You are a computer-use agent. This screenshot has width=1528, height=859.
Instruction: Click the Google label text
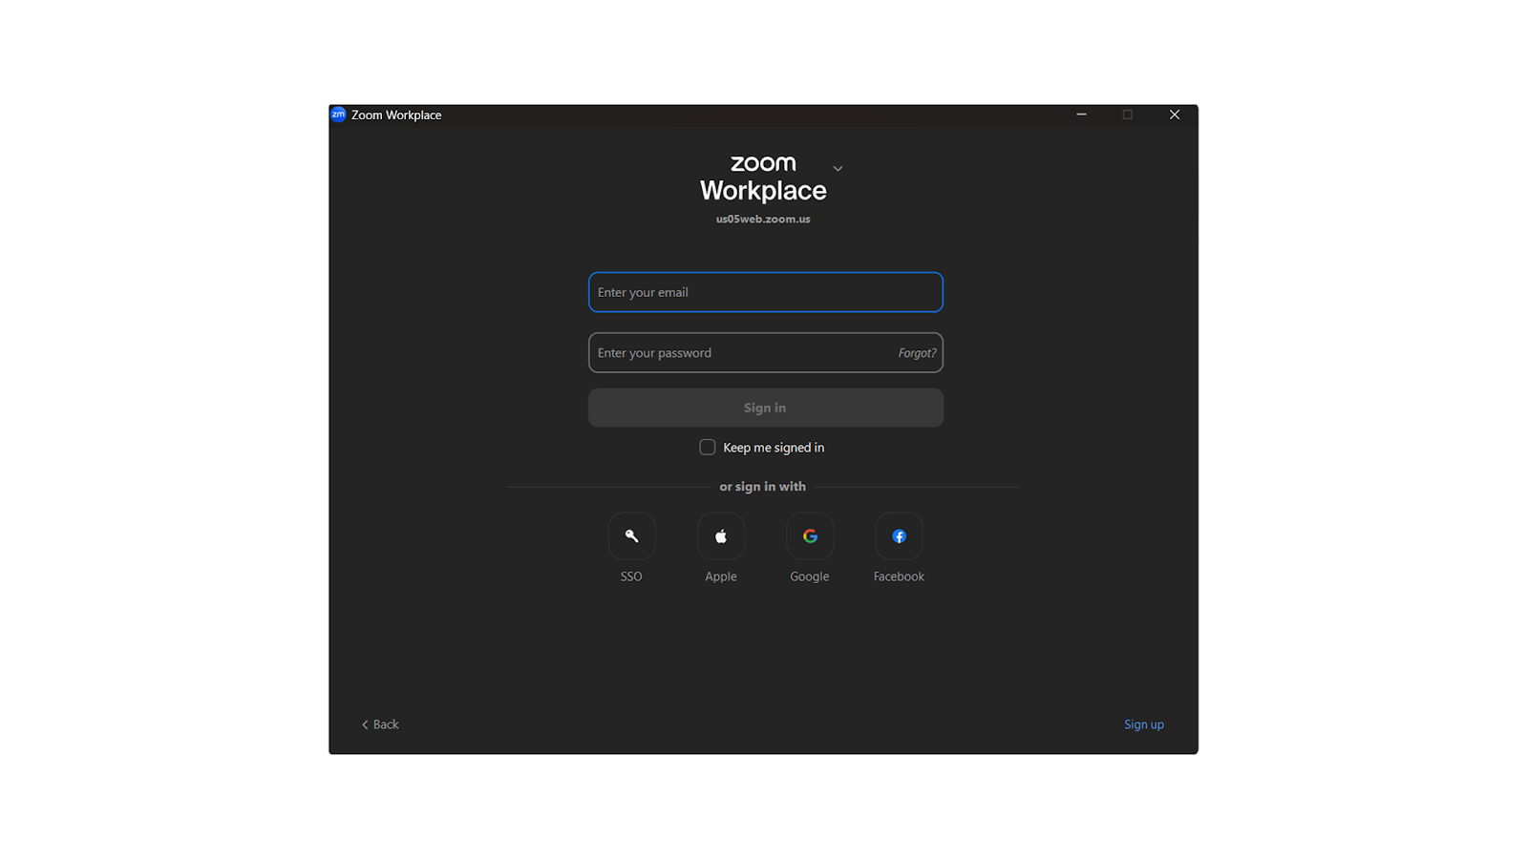810,576
